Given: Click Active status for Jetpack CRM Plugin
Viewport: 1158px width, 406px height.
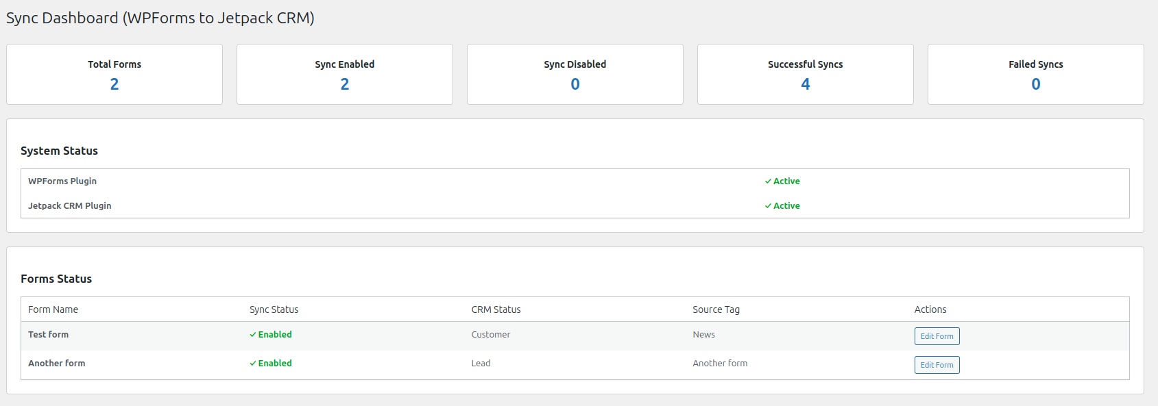Looking at the screenshot, I should 782,206.
